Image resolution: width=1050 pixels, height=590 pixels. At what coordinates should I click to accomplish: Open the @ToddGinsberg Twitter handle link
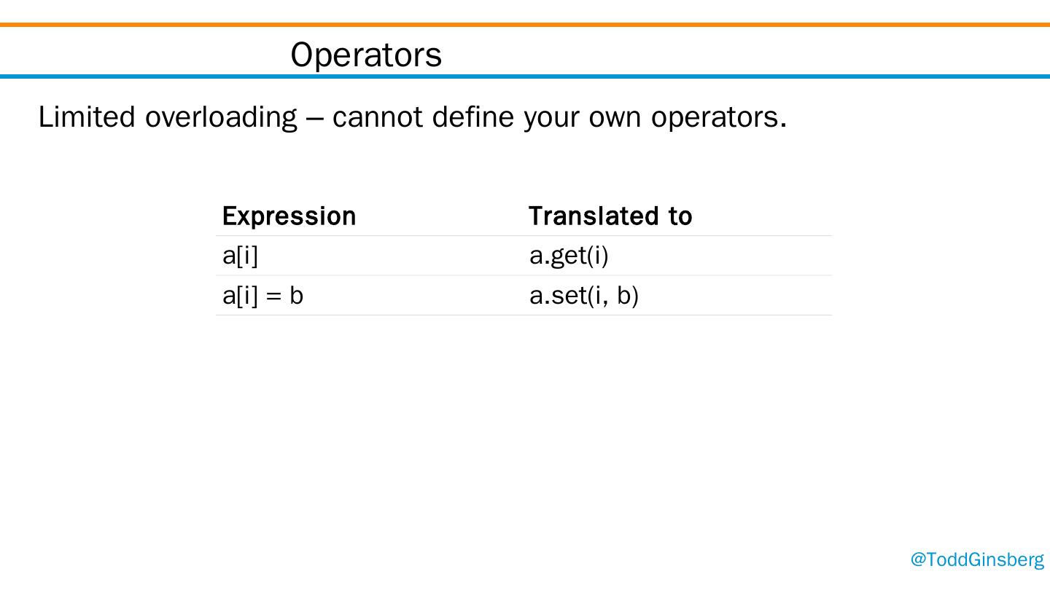(977, 559)
